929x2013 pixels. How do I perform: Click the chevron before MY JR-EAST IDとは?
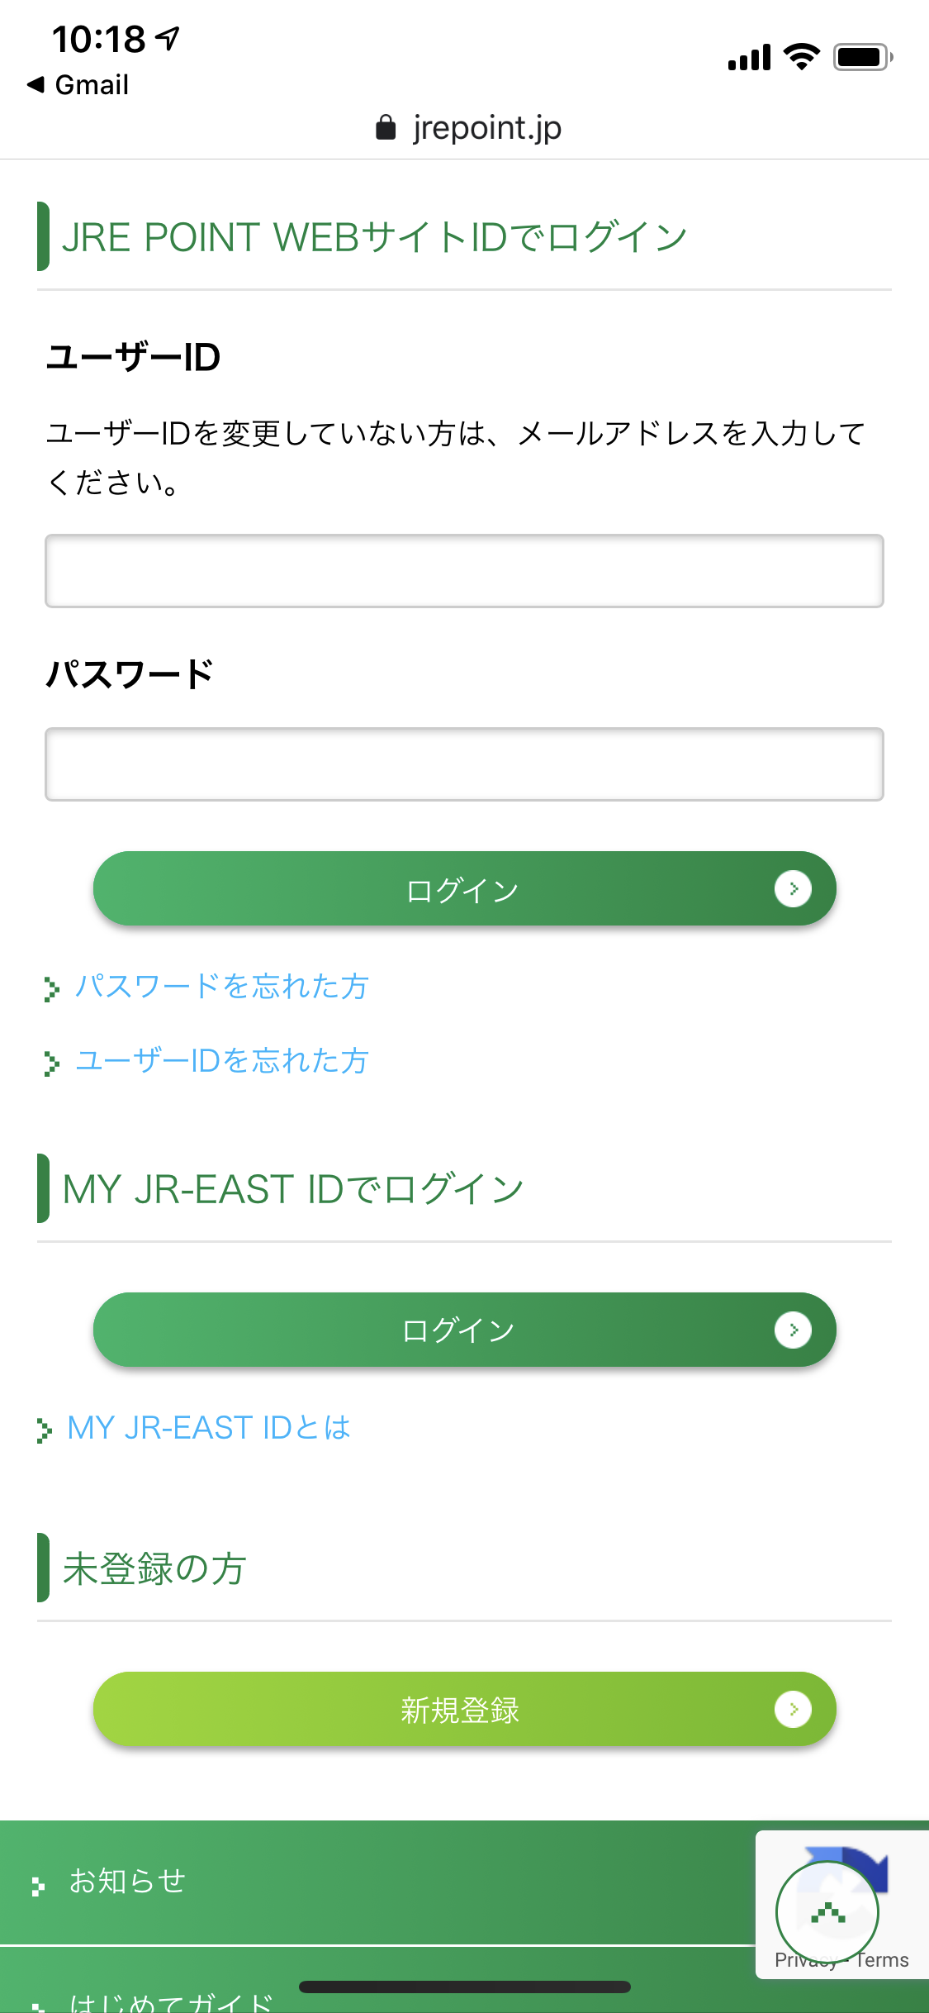(x=44, y=1430)
